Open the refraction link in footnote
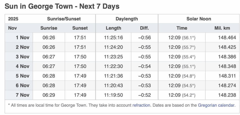This screenshot has width=240, height=115. pyautogui.click(x=141, y=105)
